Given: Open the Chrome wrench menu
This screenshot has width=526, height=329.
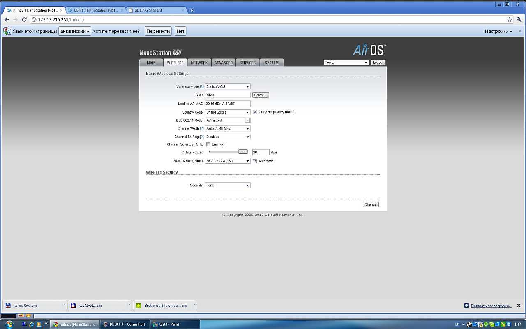Looking at the screenshot, I should click(x=519, y=19).
